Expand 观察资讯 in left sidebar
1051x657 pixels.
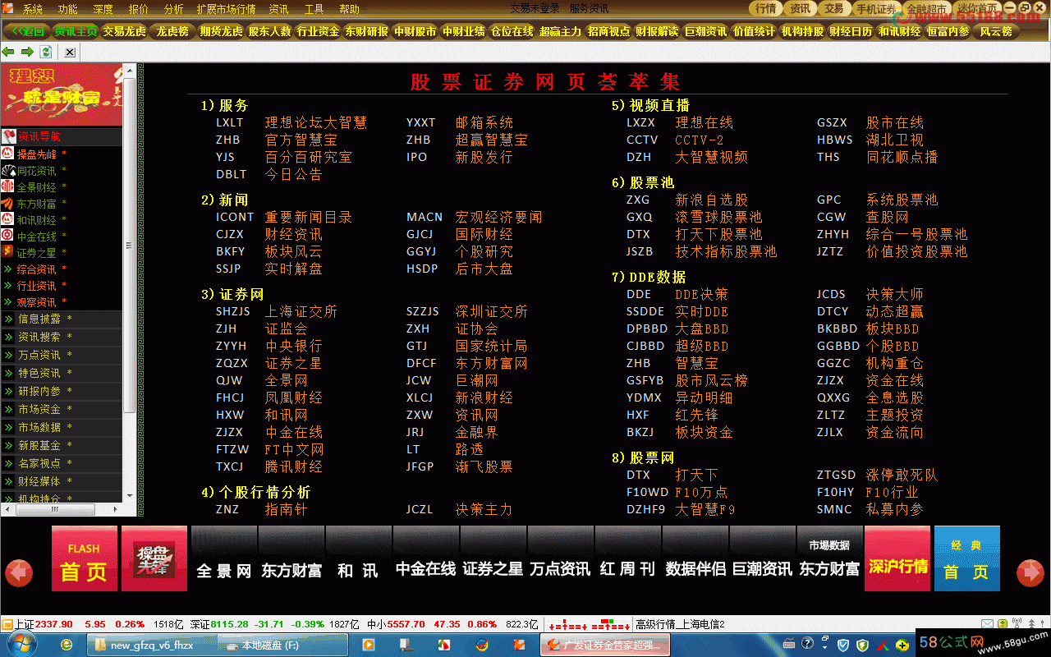[x=37, y=302]
